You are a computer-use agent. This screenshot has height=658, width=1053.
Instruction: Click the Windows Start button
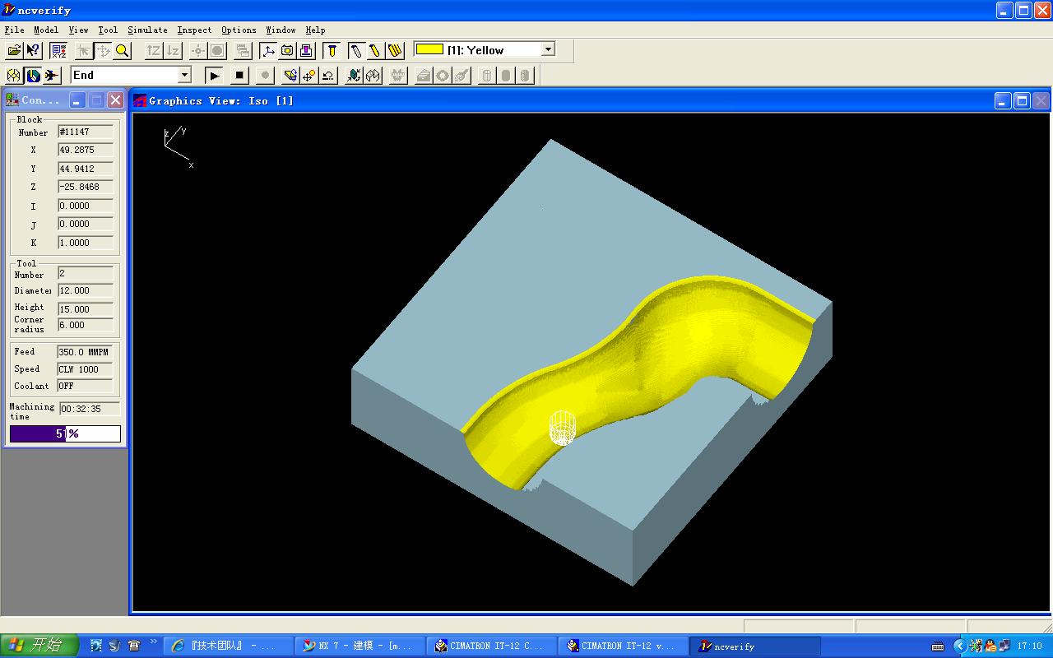tap(39, 646)
